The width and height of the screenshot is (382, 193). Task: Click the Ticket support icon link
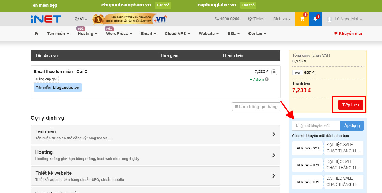256,19
